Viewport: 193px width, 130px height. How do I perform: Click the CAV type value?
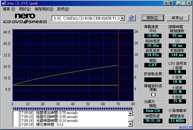coord(153,65)
